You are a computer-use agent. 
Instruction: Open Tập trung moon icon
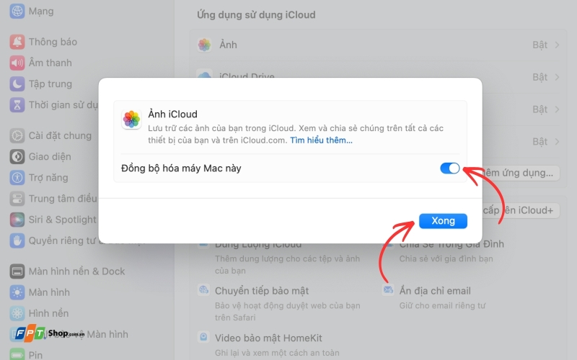17,84
